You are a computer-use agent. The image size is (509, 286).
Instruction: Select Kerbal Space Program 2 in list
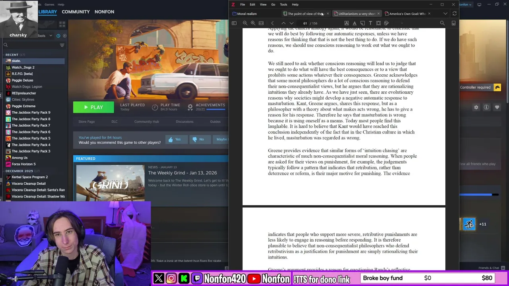coord(30,177)
